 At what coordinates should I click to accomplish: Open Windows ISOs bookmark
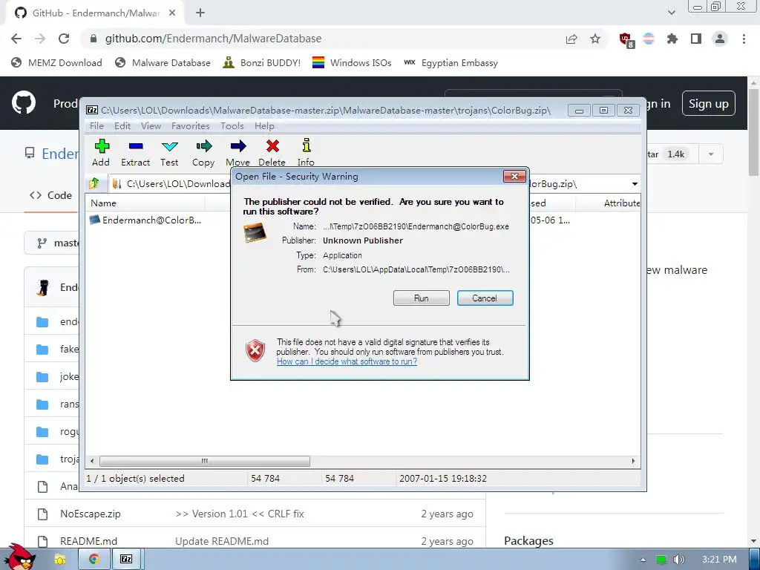click(x=352, y=62)
